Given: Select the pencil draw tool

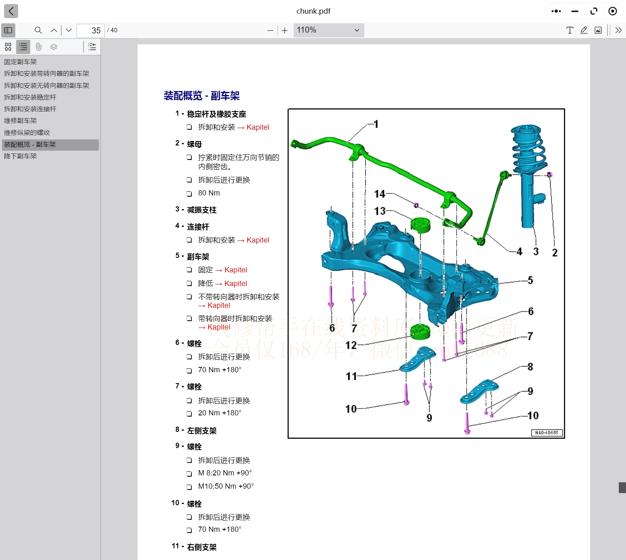Looking at the screenshot, I should pyautogui.click(x=584, y=30).
